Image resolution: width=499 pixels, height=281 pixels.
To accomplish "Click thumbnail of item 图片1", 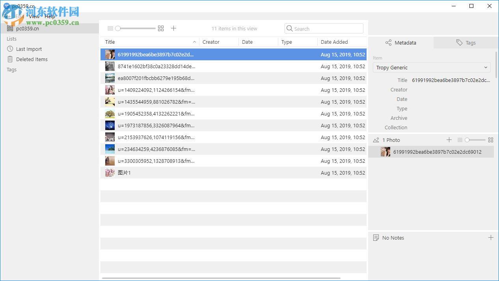I will [110, 173].
